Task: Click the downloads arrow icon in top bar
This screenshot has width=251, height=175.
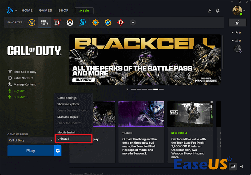Action: pyautogui.click(x=210, y=11)
